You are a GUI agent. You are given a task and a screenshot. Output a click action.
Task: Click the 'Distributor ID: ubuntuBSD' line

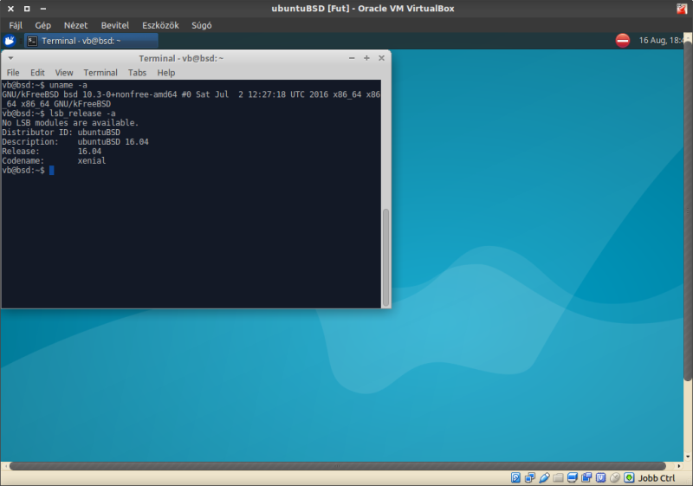[61, 132]
